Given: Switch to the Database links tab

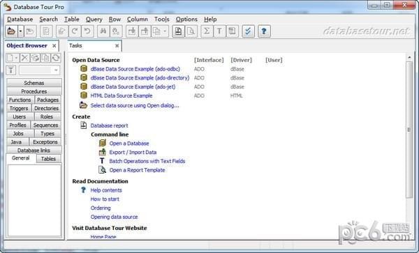Looking at the screenshot, I should point(34,151).
